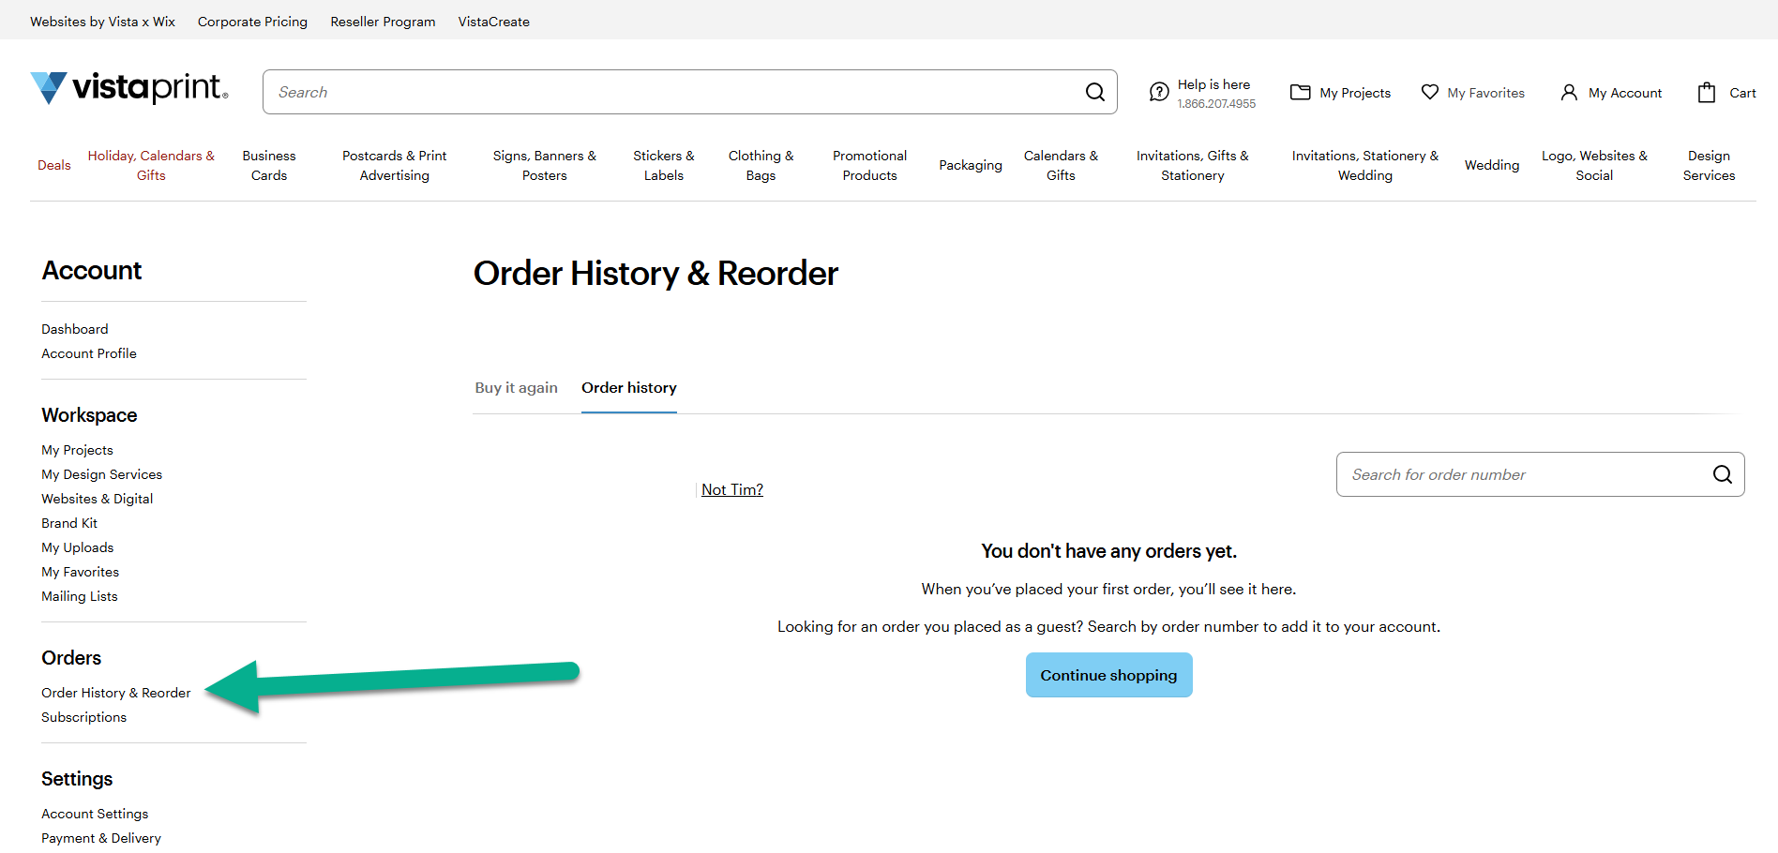Screen dimensions: 1778x853
Task: Open the Business Cards menu
Action: click(269, 165)
